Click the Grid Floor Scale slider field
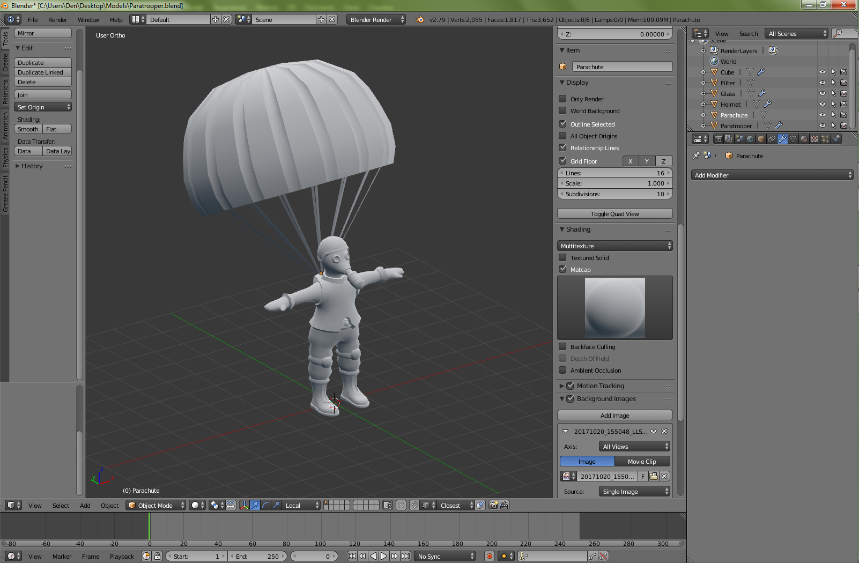 (x=614, y=183)
